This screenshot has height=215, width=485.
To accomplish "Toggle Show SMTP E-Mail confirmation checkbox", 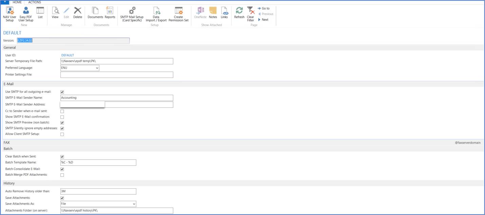I will [62, 117].
